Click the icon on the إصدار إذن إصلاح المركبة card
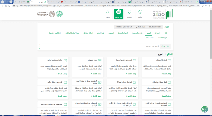 click(x=134, y=60)
